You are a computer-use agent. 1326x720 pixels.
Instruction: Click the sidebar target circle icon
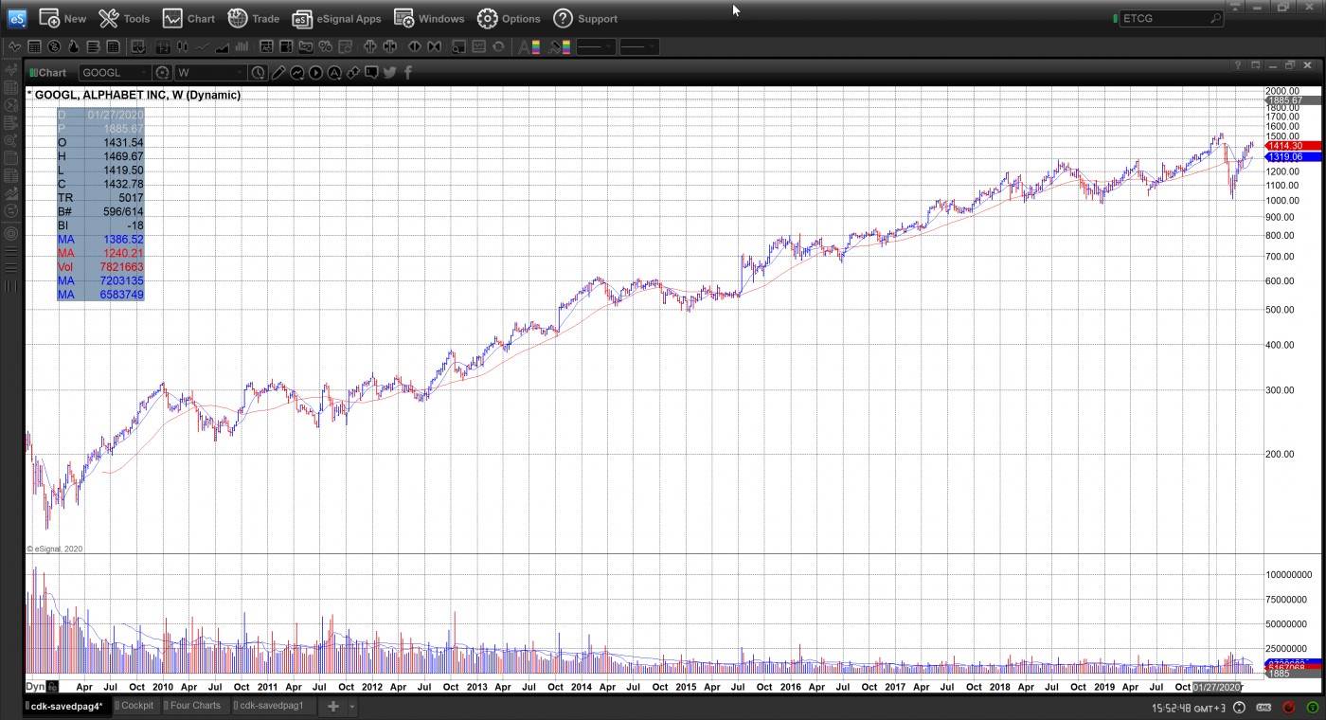click(x=11, y=233)
